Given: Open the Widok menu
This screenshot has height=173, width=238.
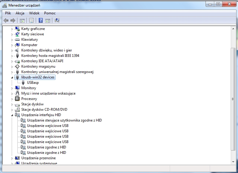Looking at the screenshot, I should [x=34, y=13].
